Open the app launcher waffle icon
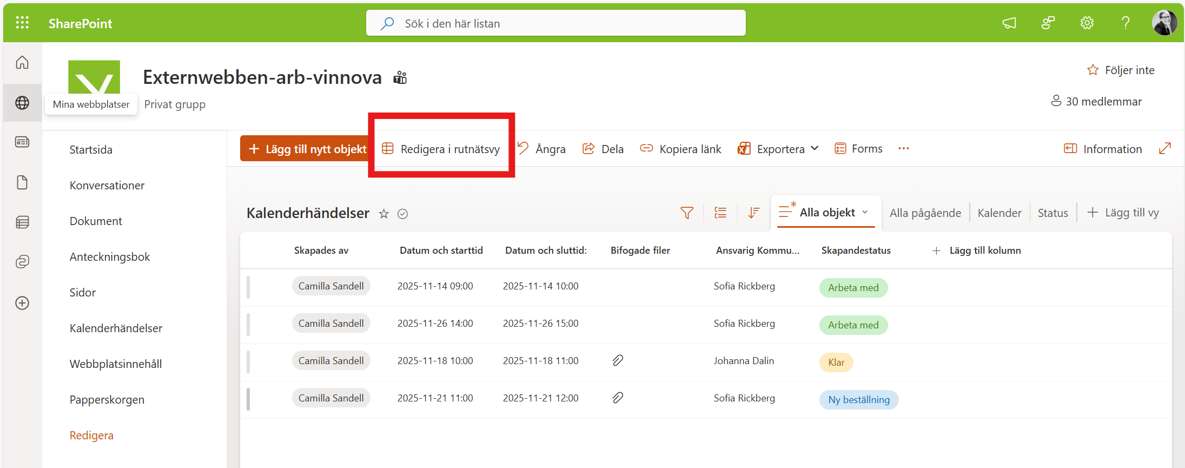1185x468 pixels. 22,23
